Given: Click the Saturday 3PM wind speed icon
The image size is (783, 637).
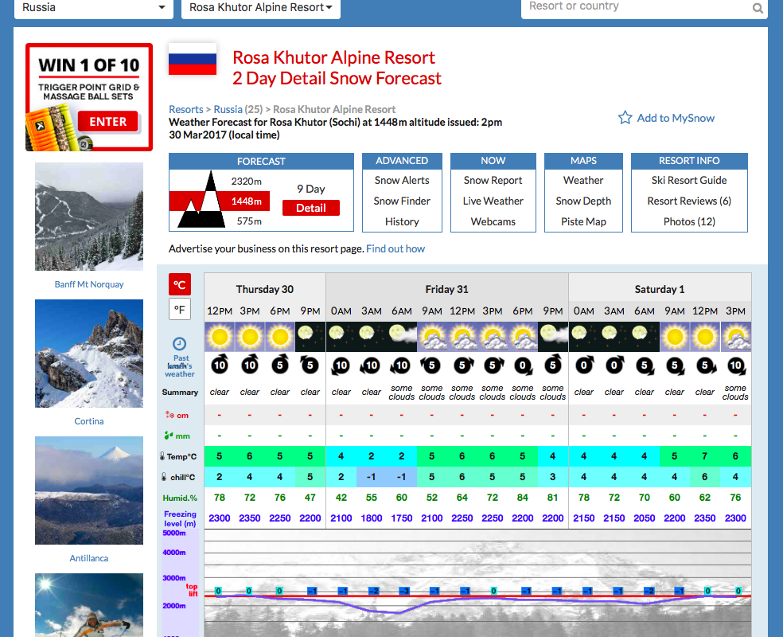Looking at the screenshot, I should coord(735,365).
